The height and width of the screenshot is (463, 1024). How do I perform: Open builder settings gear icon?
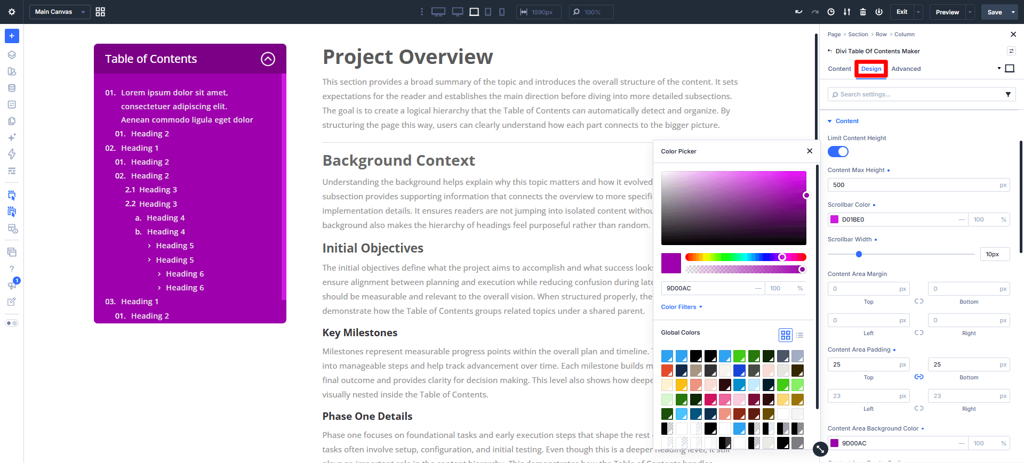pyautogui.click(x=12, y=12)
